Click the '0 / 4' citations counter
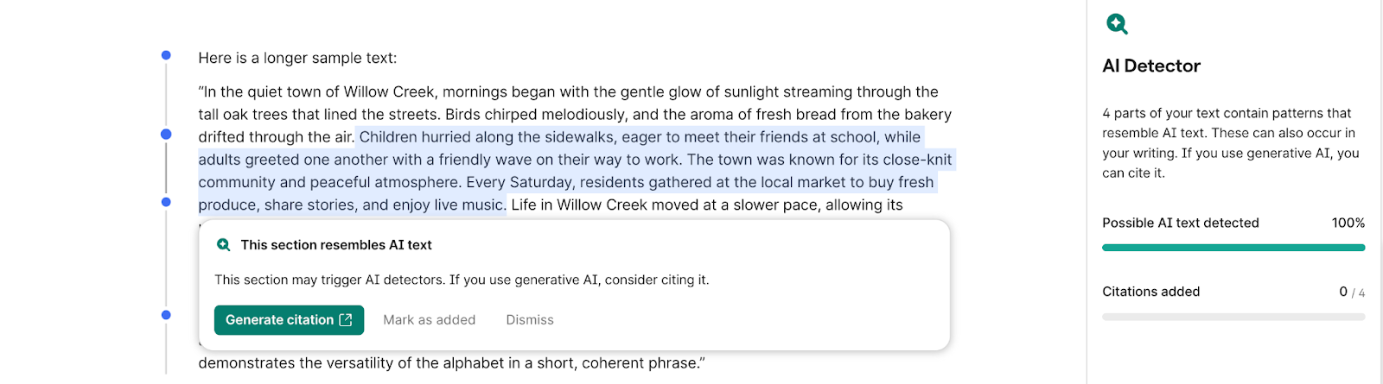This screenshot has width=1383, height=384. (1351, 292)
